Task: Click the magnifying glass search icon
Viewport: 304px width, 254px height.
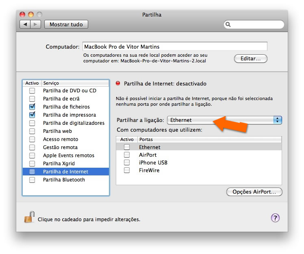Action: [x=228, y=24]
